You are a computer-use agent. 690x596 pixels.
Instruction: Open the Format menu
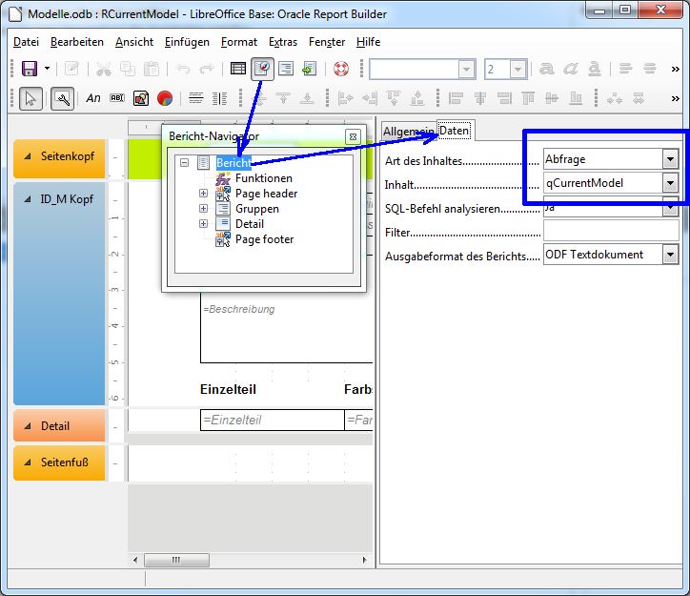click(x=239, y=42)
